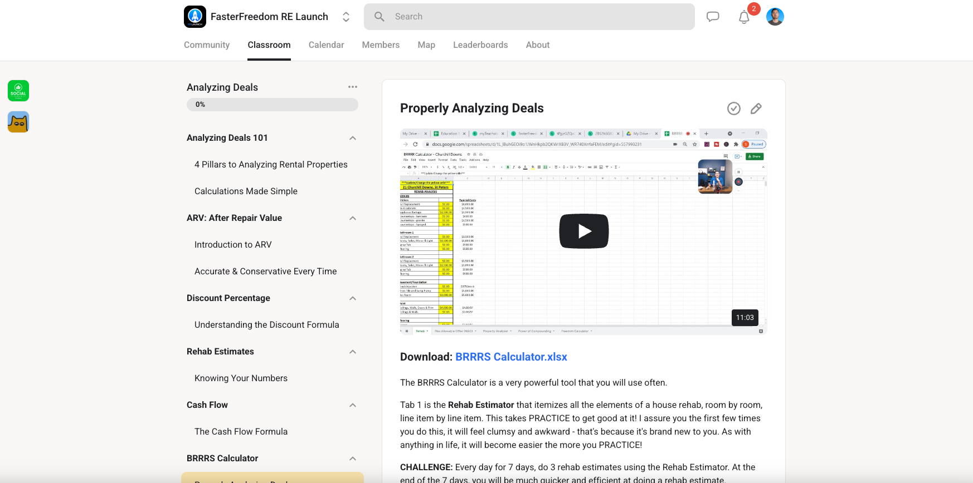
Task: Open the notifications bell
Action: click(744, 17)
